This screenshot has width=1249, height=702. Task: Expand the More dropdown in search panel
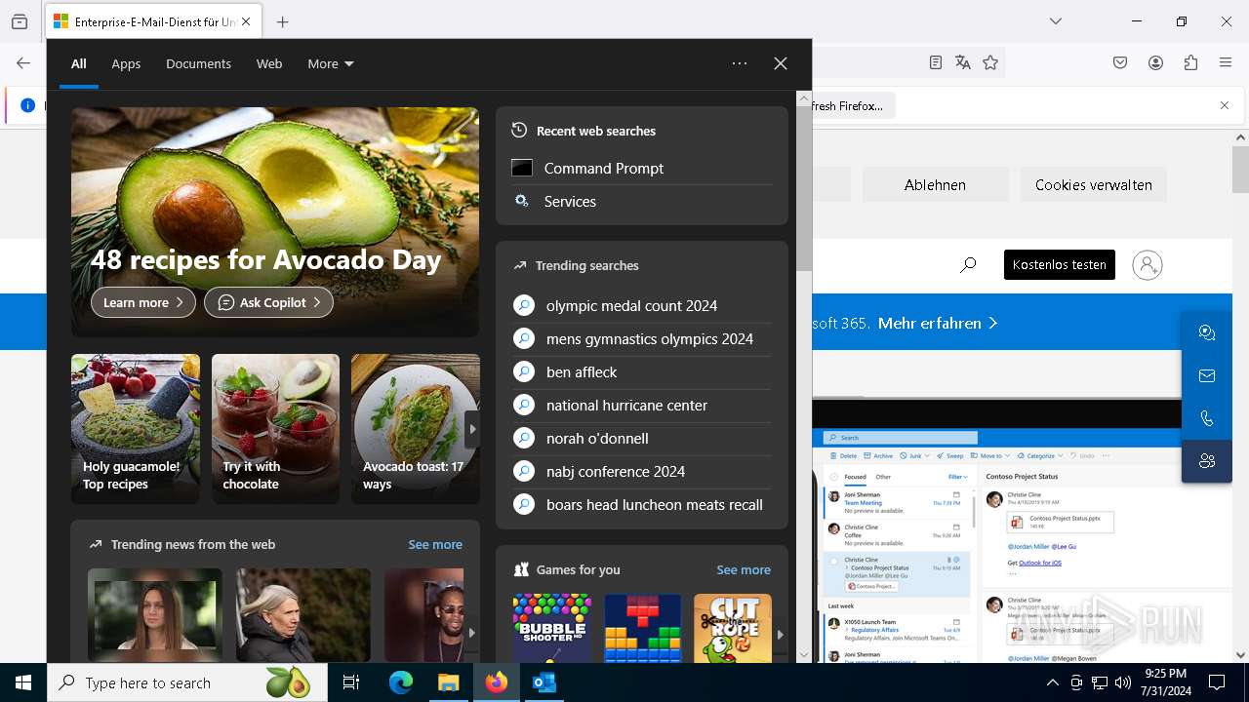click(331, 63)
